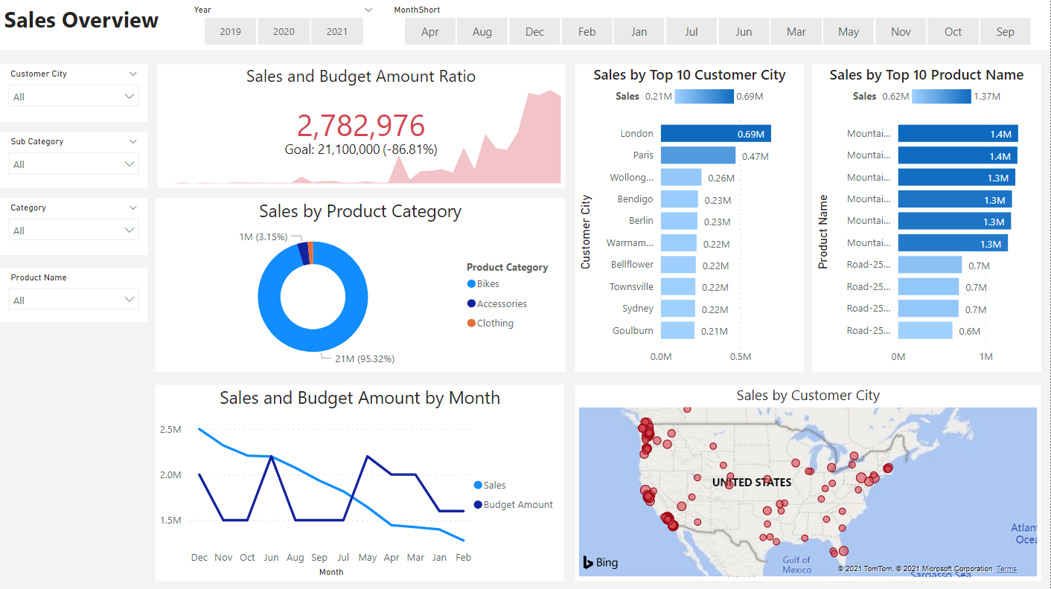Click the Terms link on the map
The image size is (1051, 589).
1006,567
